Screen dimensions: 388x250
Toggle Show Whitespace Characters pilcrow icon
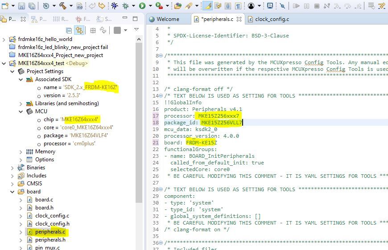238,6
